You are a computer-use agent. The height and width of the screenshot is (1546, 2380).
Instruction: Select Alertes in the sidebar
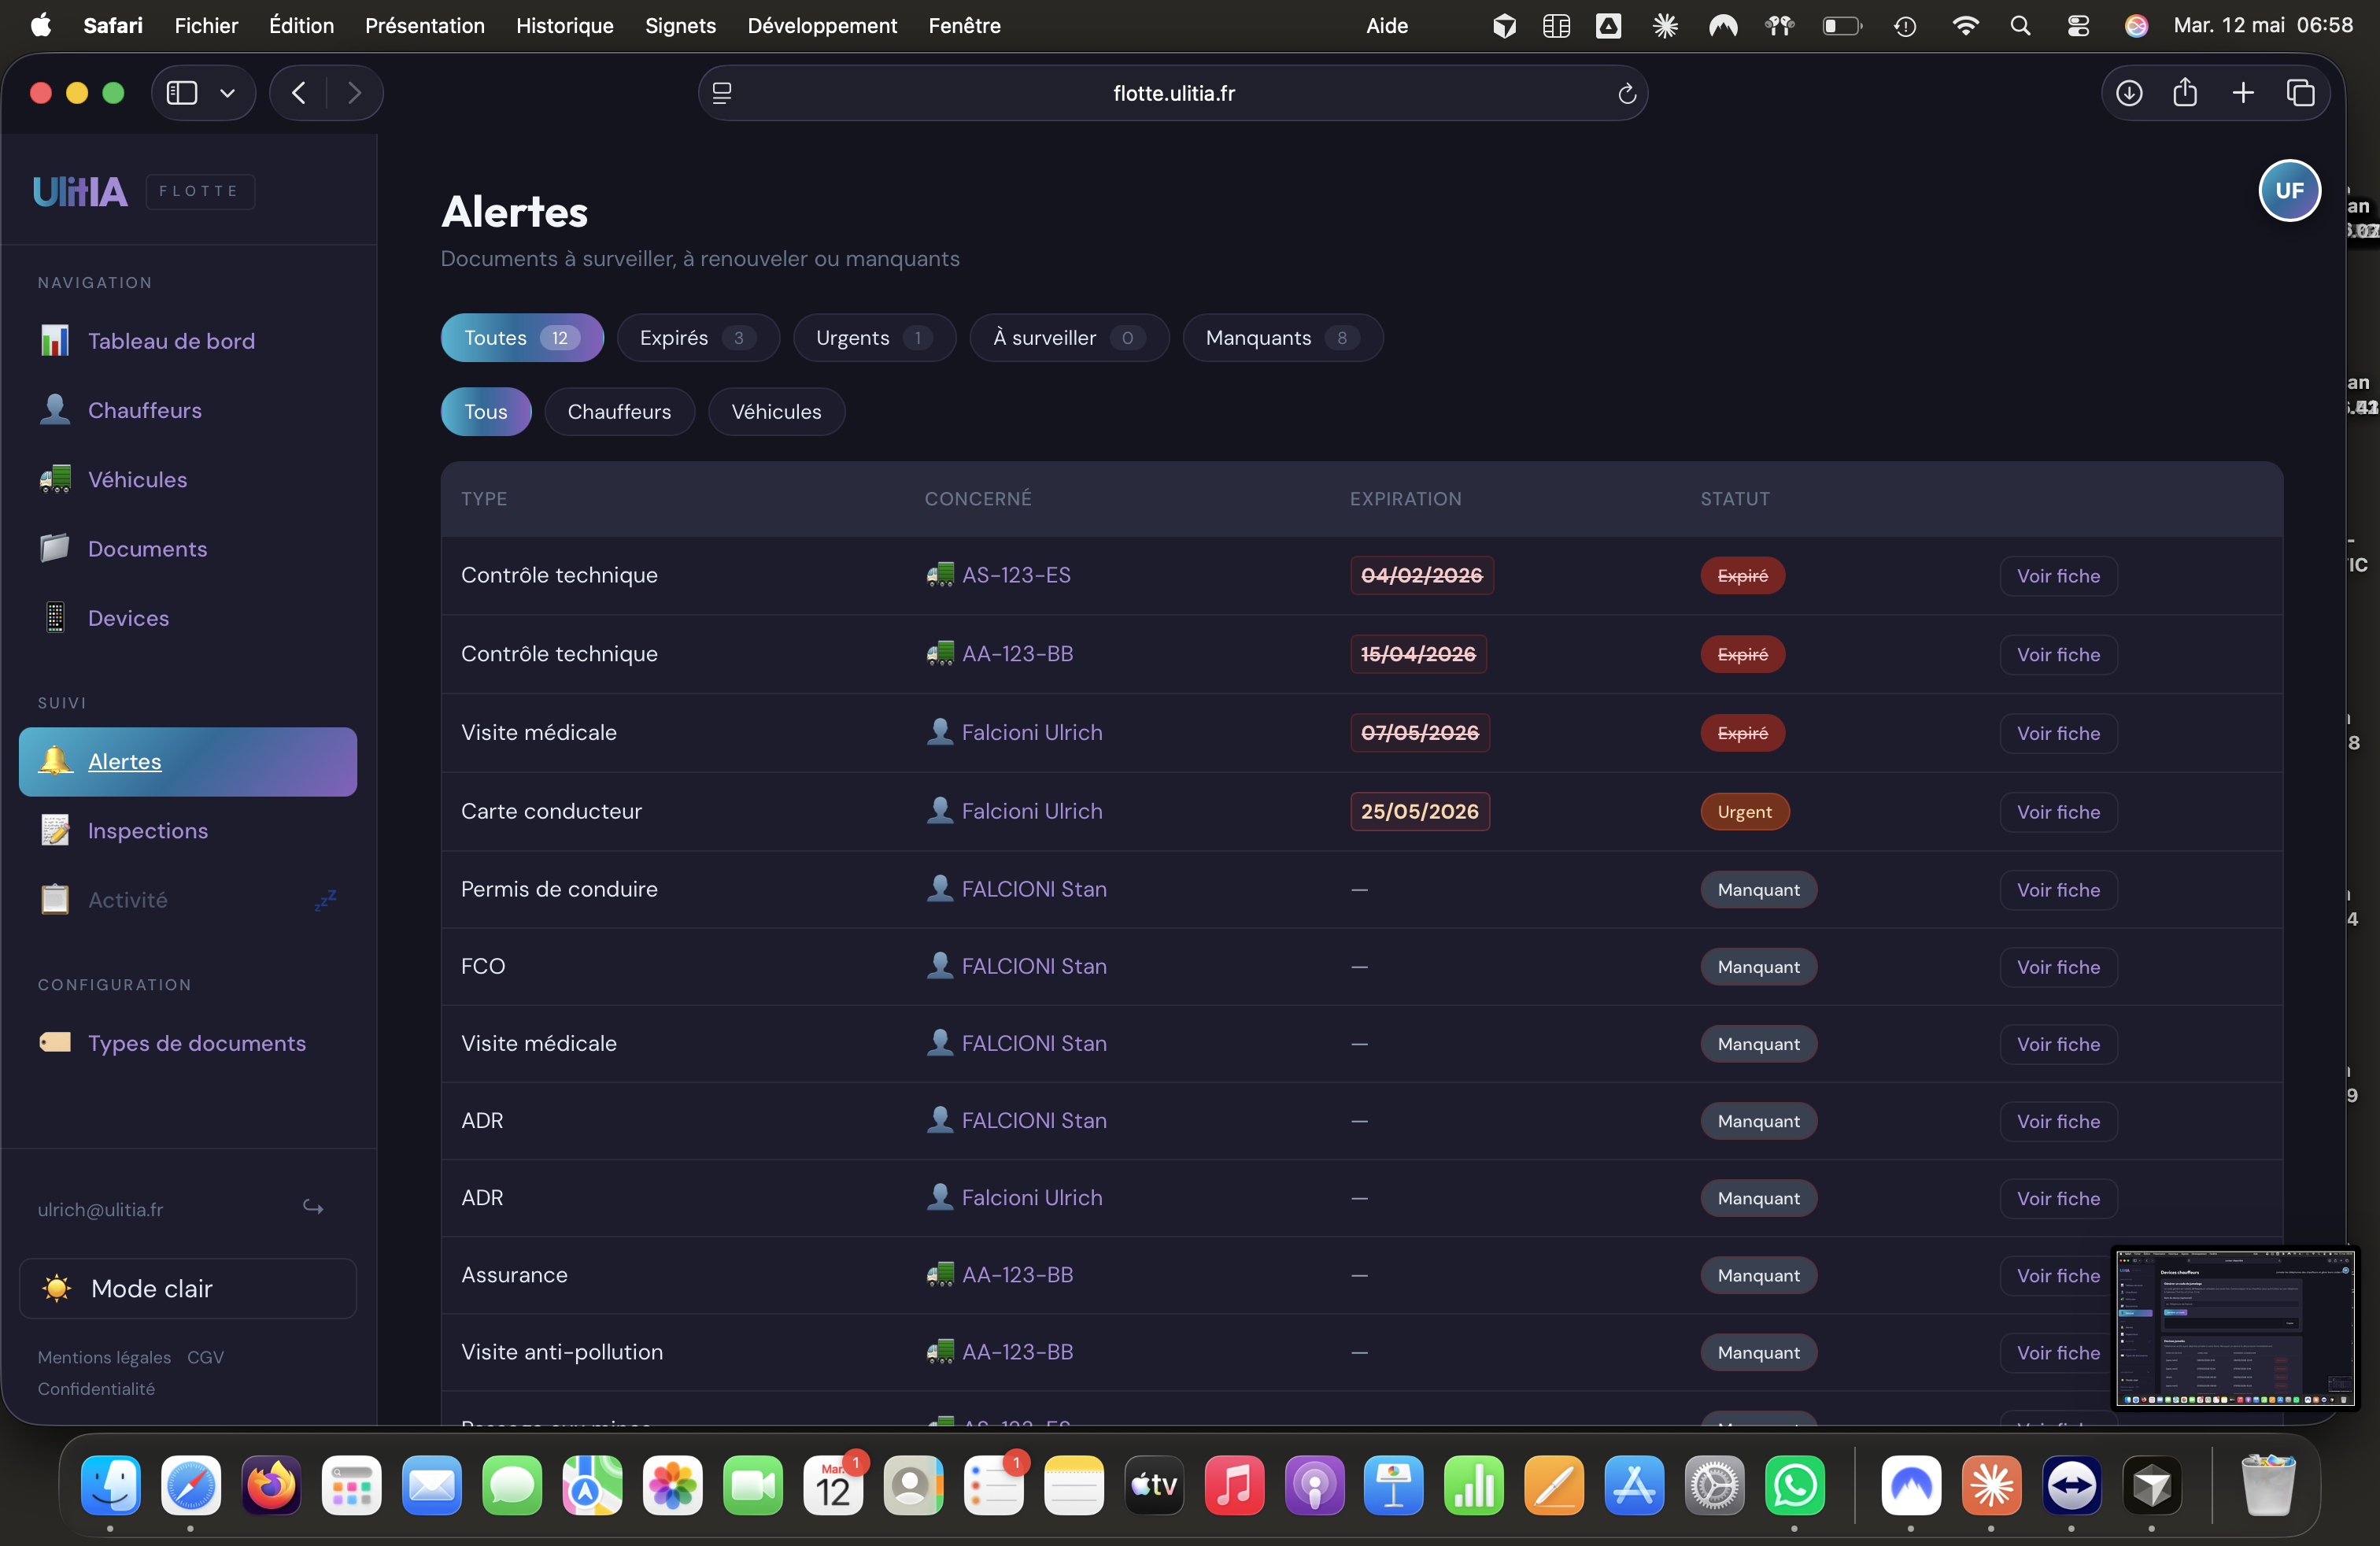pos(188,762)
